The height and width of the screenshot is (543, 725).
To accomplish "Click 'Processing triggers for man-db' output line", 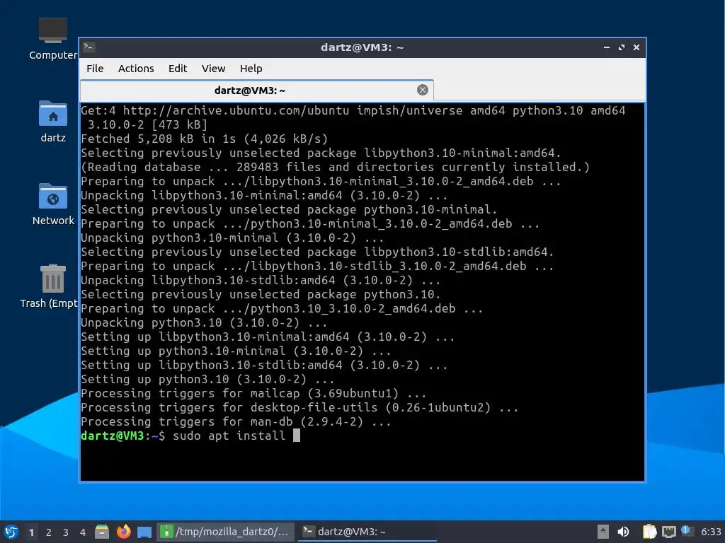I will pyautogui.click(x=236, y=421).
